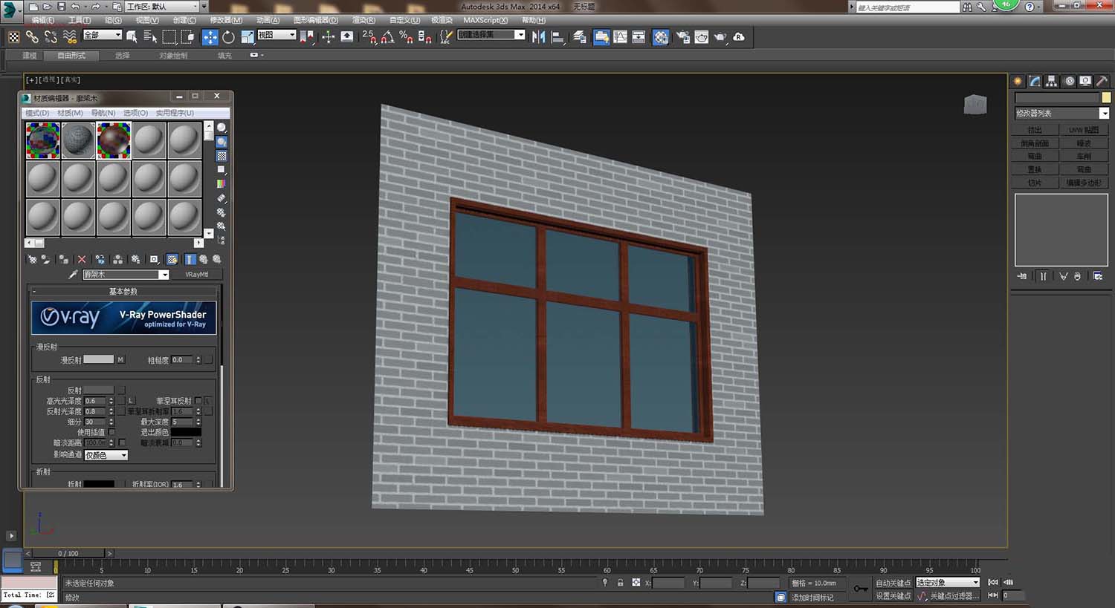Click the Select and Link chain icon

point(32,37)
